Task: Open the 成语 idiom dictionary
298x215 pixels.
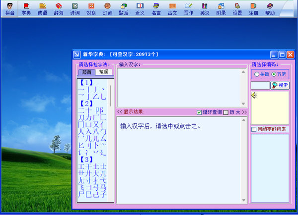Action: click(42, 9)
